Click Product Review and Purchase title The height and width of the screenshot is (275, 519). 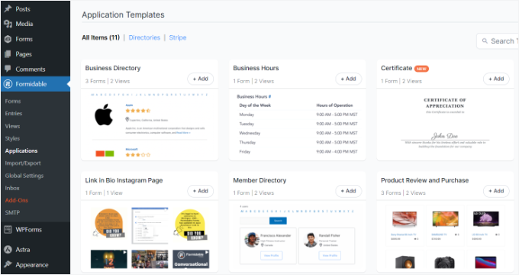coord(424,180)
